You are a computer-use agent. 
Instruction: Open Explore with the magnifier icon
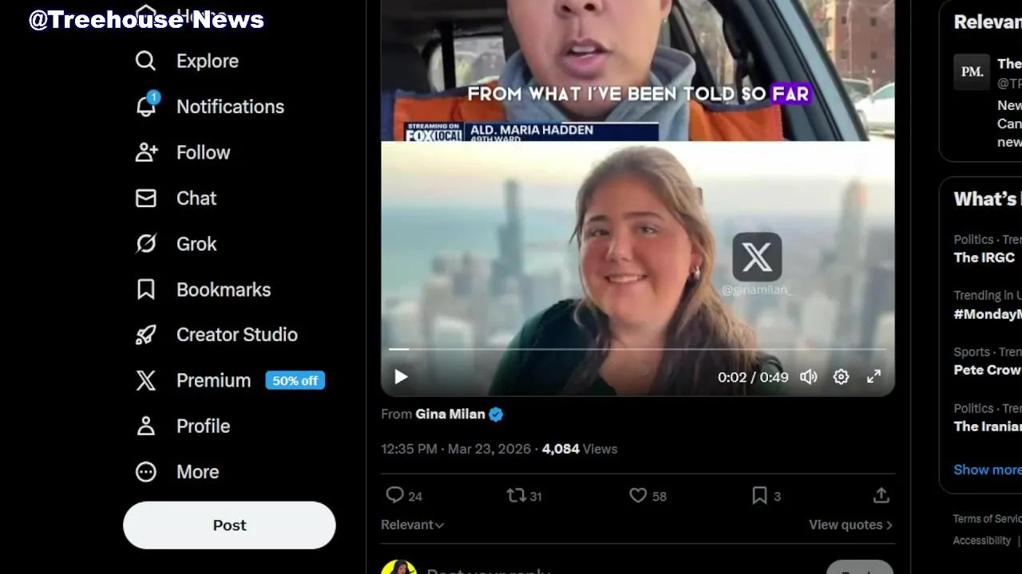(x=145, y=61)
